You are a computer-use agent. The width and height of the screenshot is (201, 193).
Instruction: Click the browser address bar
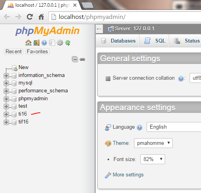[x=125, y=17]
